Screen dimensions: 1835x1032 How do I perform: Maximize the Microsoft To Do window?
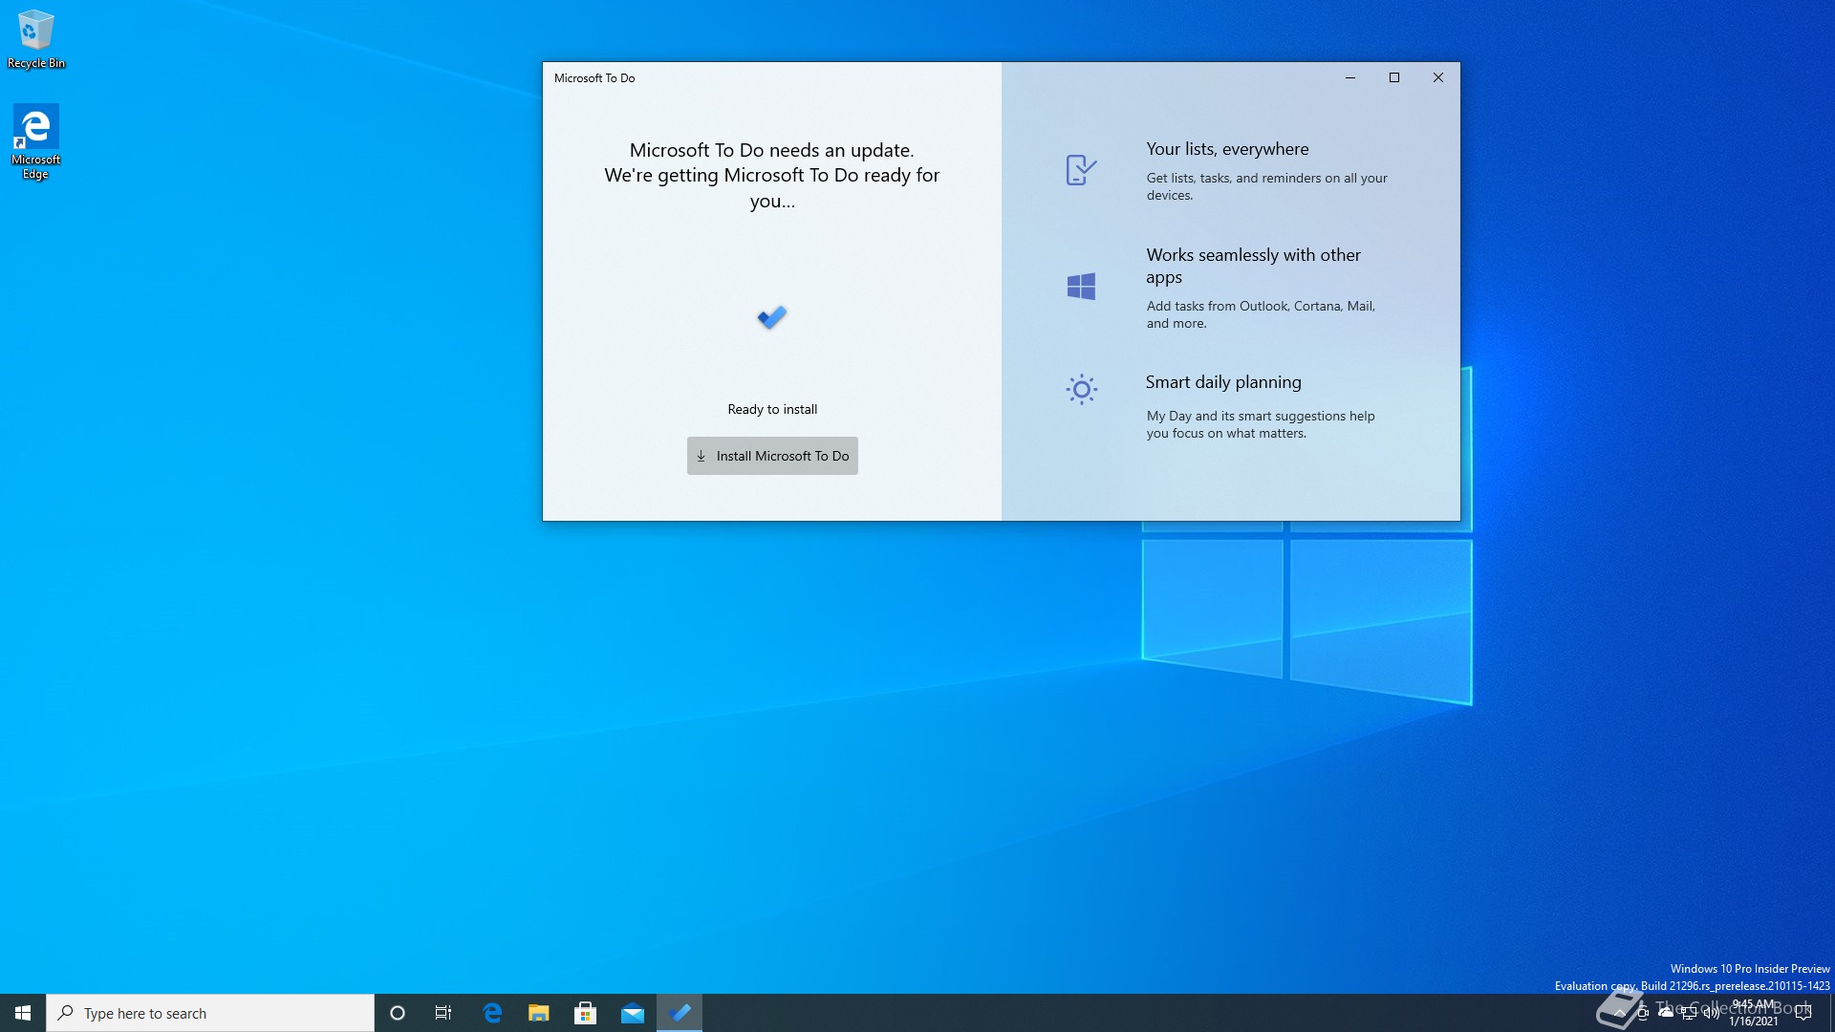(x=1394, y=78)
